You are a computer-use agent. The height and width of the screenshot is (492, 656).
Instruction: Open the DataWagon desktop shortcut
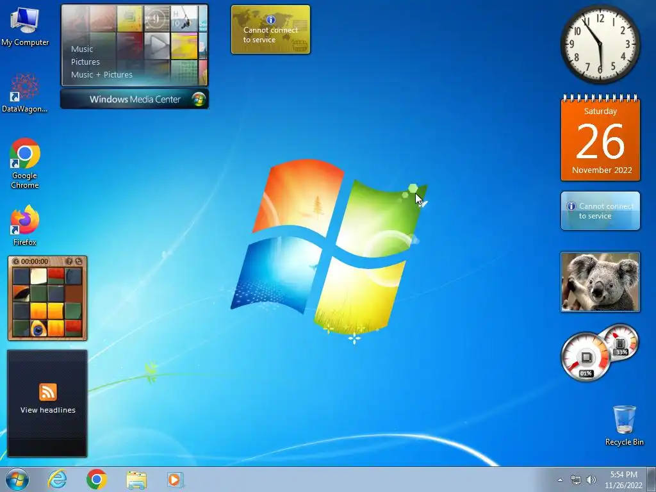(x=25, y=93)
